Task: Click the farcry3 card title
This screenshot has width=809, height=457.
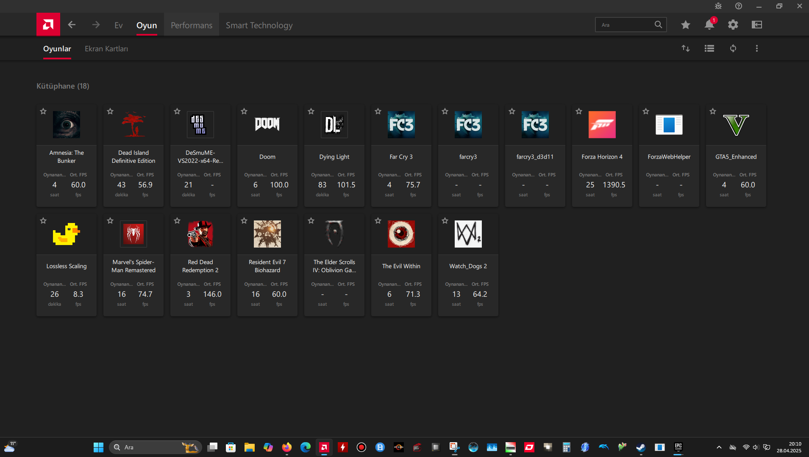Action: point(468,157)
